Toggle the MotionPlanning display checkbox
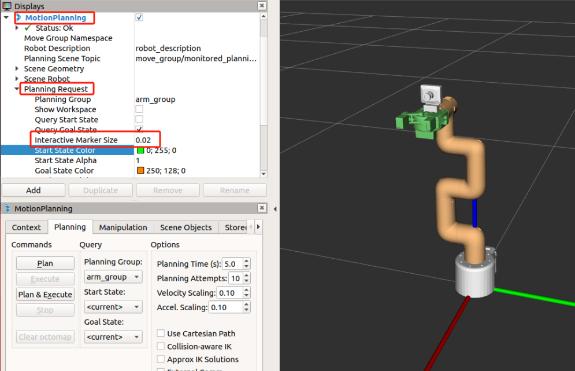Viewport: 575px width, 371px height. tap(139, 17)
